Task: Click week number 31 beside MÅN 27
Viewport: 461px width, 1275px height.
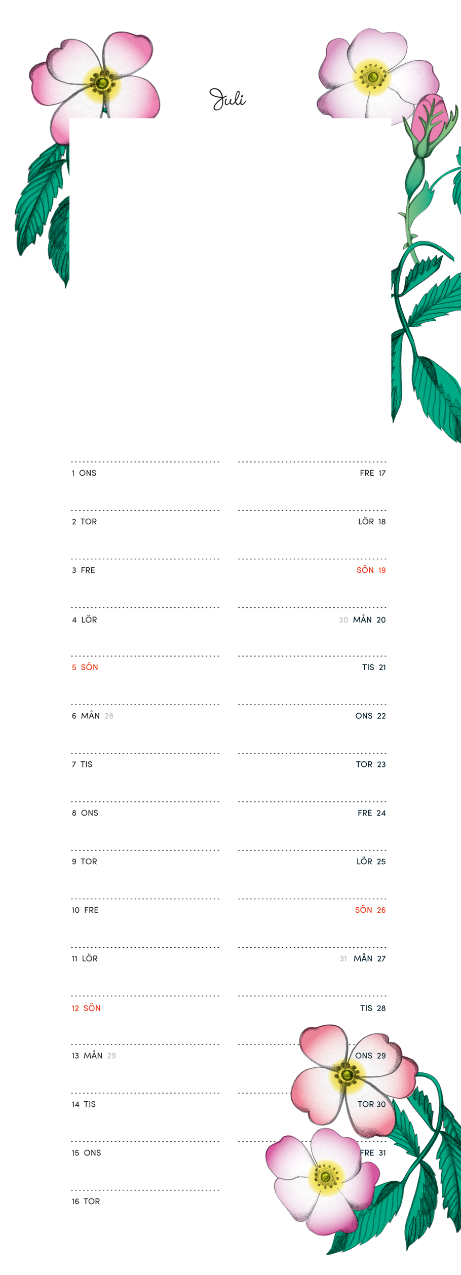Action: (x=343, y=959)
